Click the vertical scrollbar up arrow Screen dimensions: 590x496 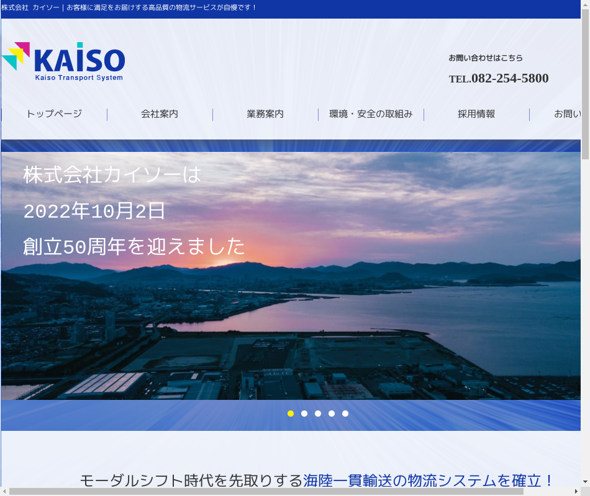tap(585, 5)
